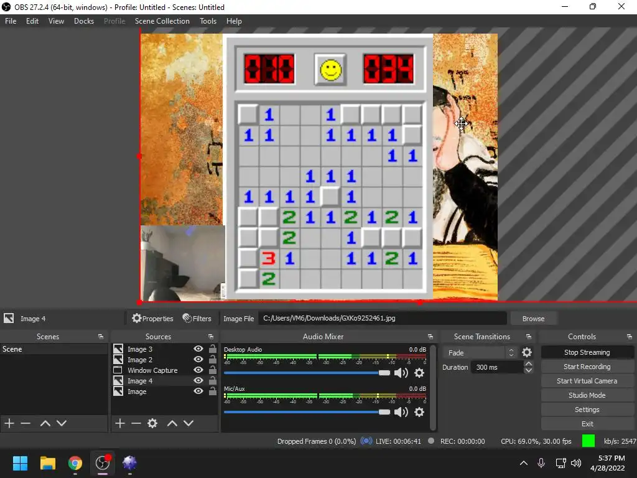Image resolution: width=637 pixels, height=478 pixels.
Task: Open Google Chrome from taskbar
Action: [x=75, y=463]
